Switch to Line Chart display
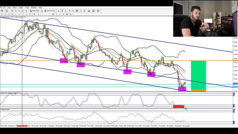This screenshot has width=238, height=134. [x=65, y=11]
